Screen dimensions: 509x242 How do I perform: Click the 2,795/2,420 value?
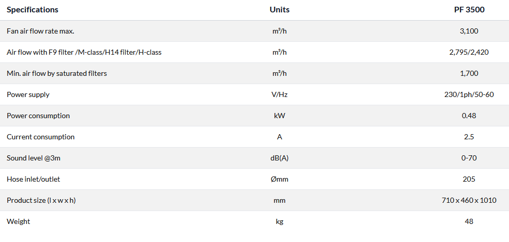coord(469,52)
